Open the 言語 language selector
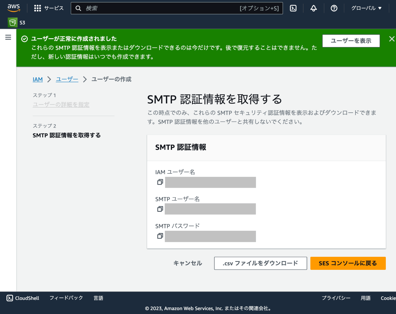Viewport: 396px width, 314px height. [98, 298]
